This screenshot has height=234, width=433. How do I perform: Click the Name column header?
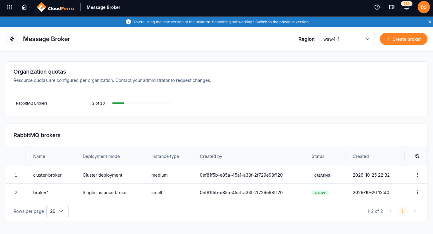click(39, 156)
